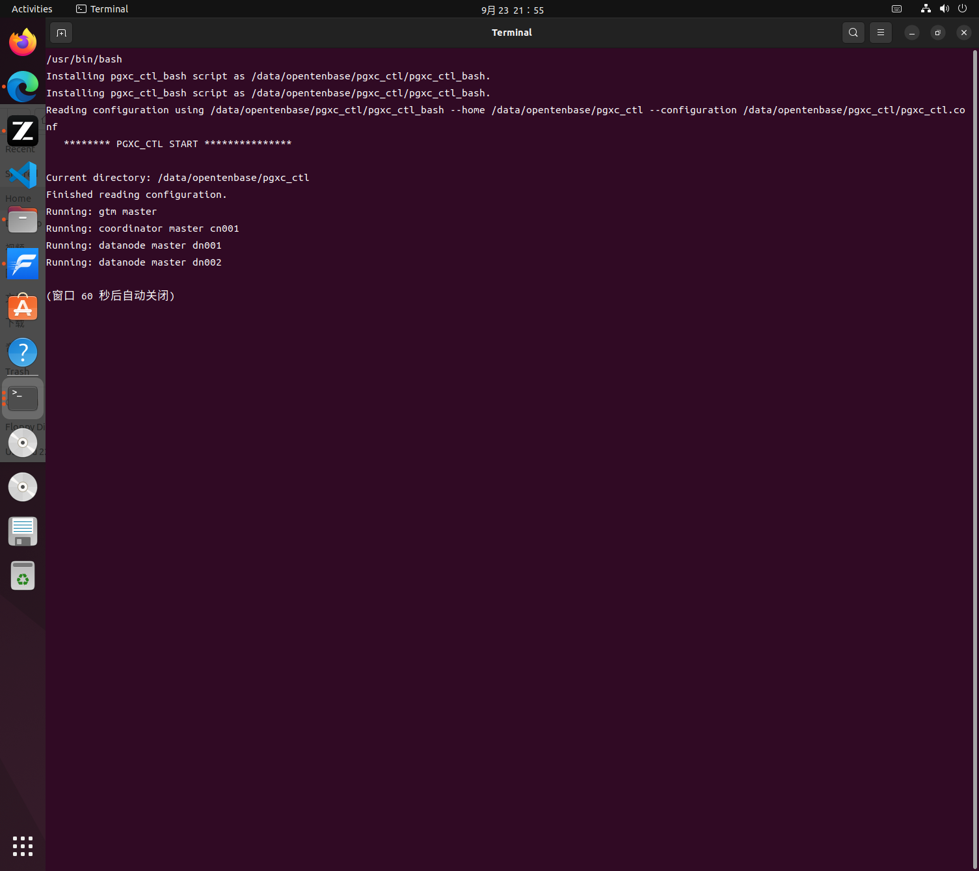Open the first optical disc dock icon
Viewport: 979px width, 871px height.
(23, 443)
